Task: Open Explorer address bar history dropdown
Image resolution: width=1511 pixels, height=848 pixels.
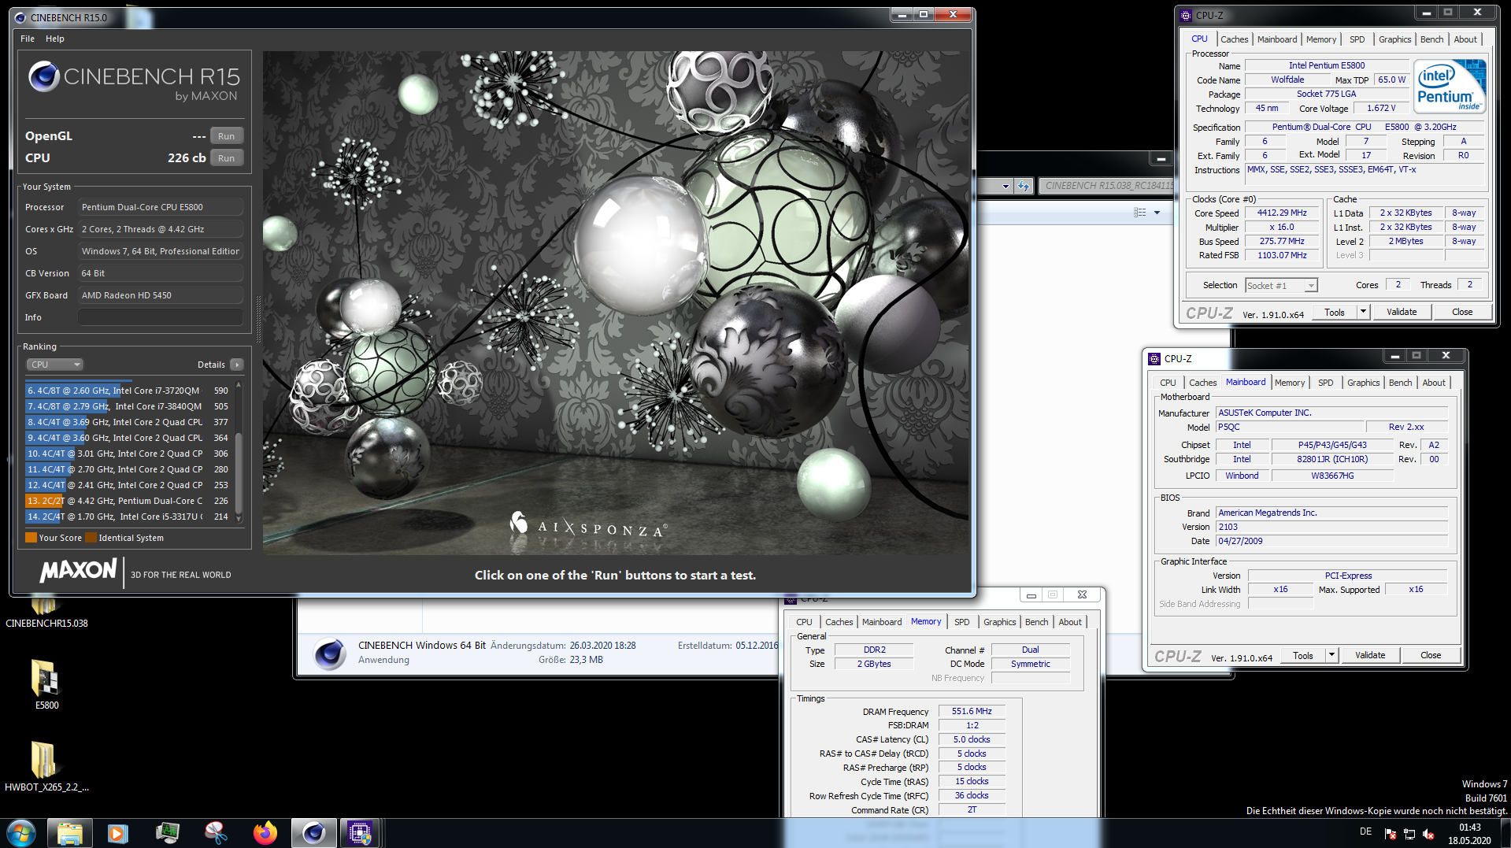Action: click(1005, 187)
